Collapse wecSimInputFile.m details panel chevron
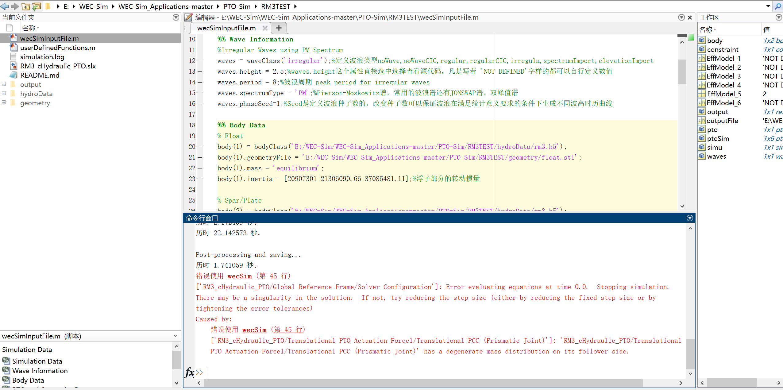The width and height of the screenshot is (783, 390). (175, 336)
